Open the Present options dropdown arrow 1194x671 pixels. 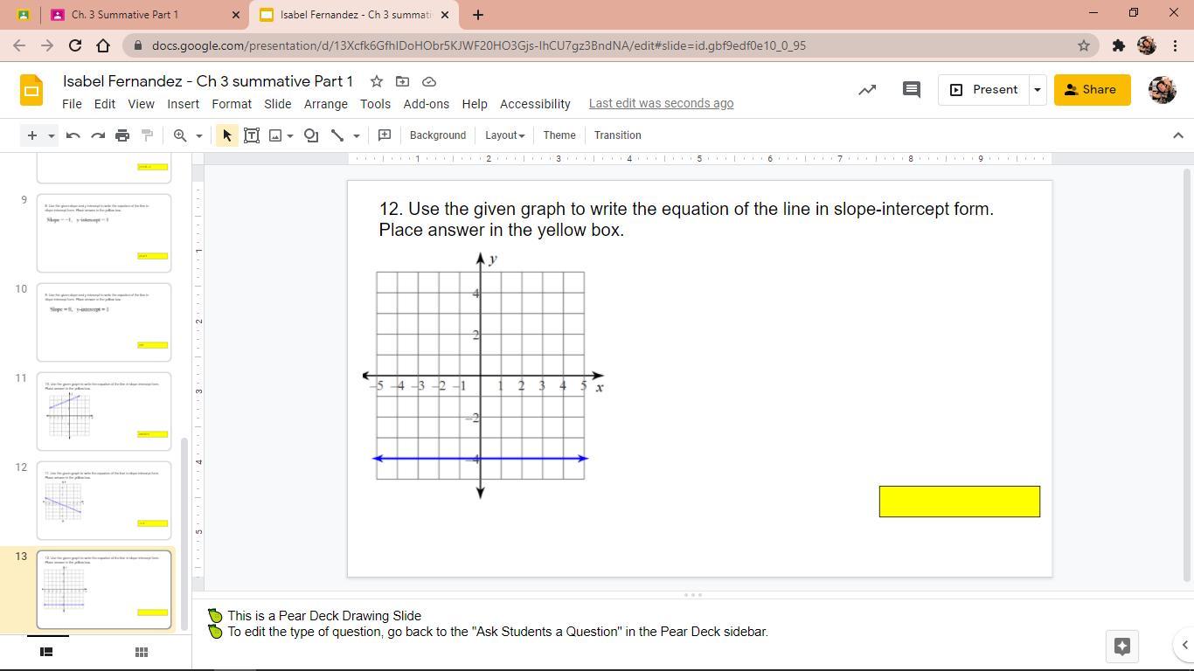click(x=1038, y=90)
